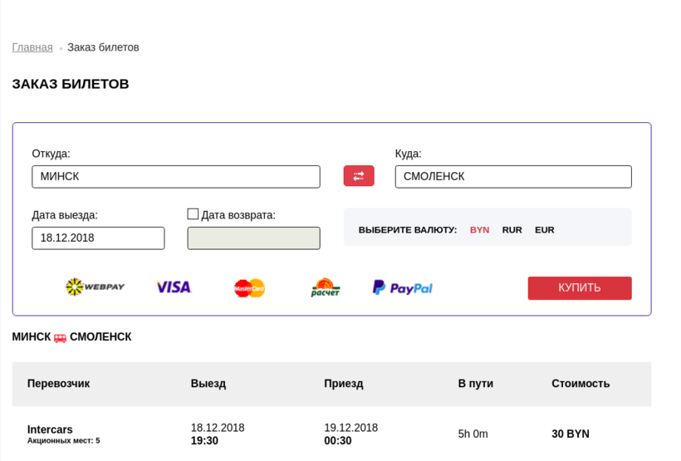Screen dimensions: 681x461
Task: Click the PayPal payment logo
Action: click(403, 287)
